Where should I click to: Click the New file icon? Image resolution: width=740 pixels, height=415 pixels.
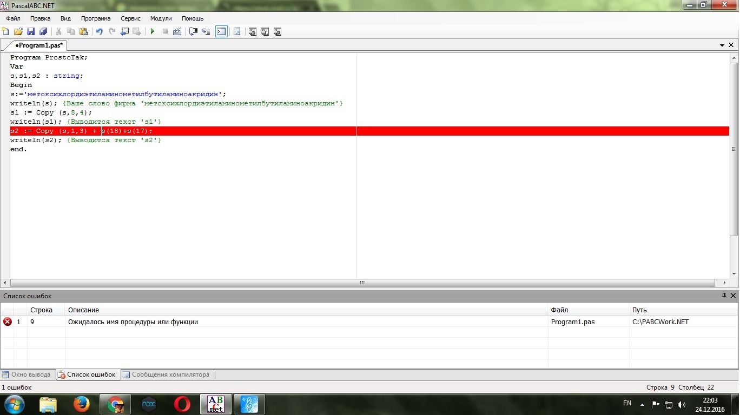pos(5,32)
